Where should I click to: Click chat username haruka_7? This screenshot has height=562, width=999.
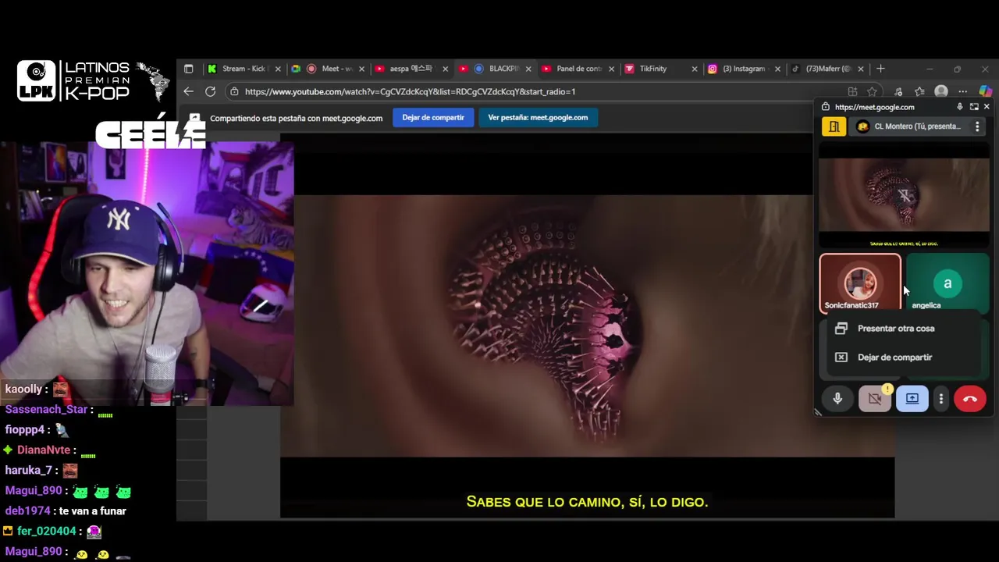pyautogui.click(x=28, y=470)
